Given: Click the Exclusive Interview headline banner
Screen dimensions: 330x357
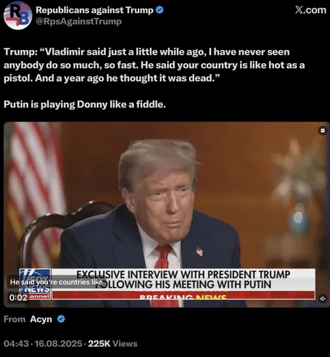Looking at the screenshot, I should tap(183, 279).
